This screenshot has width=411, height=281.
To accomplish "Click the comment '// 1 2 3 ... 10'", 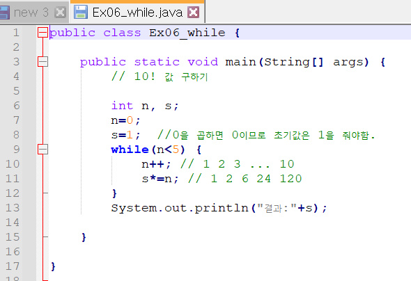I will 238,164.
